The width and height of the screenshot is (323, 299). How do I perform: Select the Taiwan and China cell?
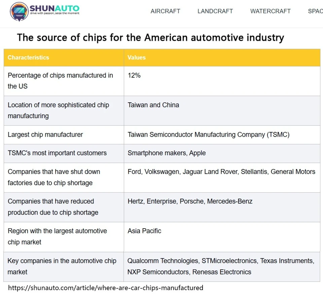point(222,110)
